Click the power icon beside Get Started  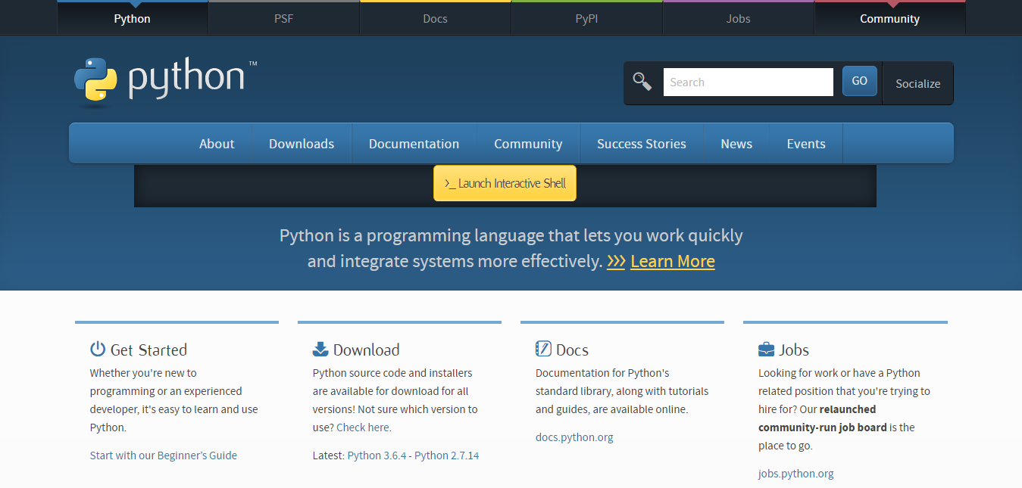[98, 349]
